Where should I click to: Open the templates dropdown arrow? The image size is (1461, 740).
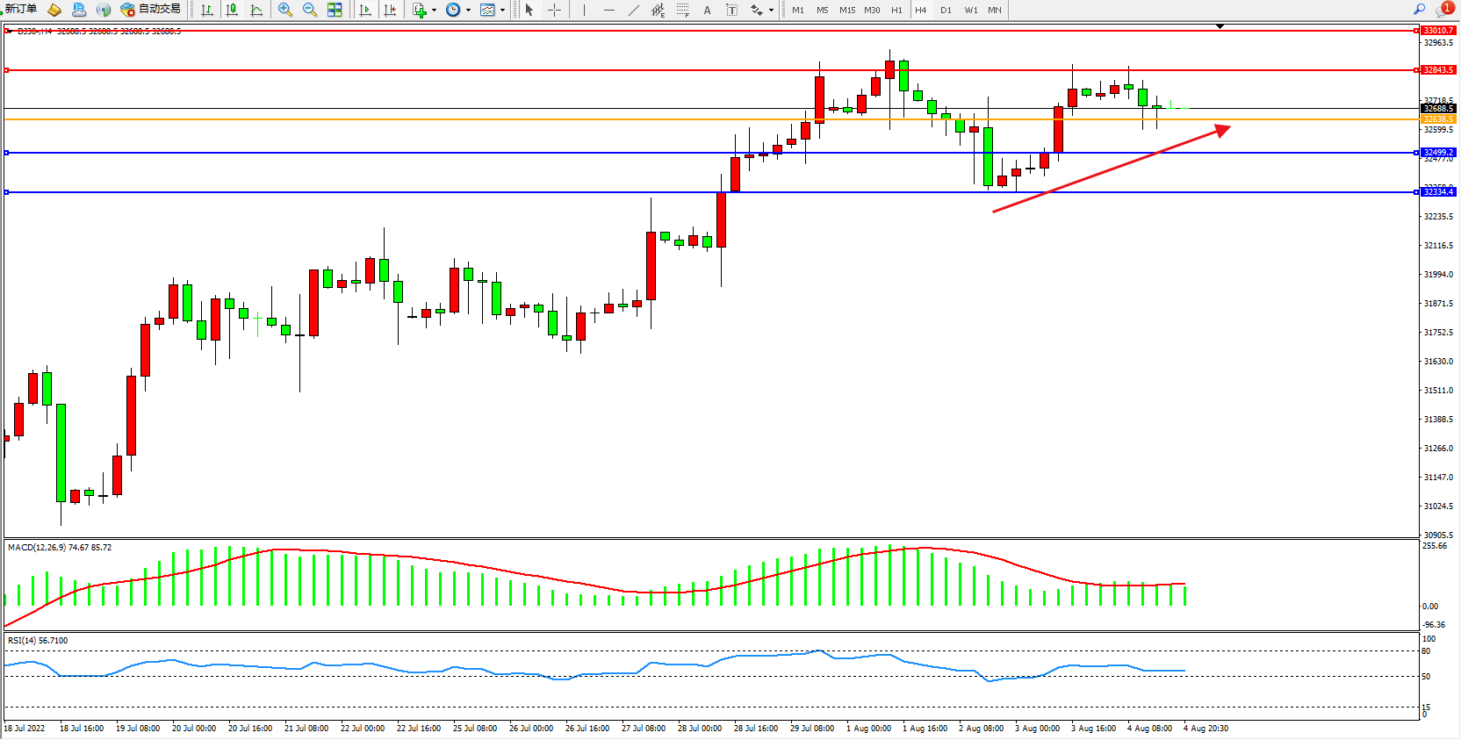[x=502, y=11]
